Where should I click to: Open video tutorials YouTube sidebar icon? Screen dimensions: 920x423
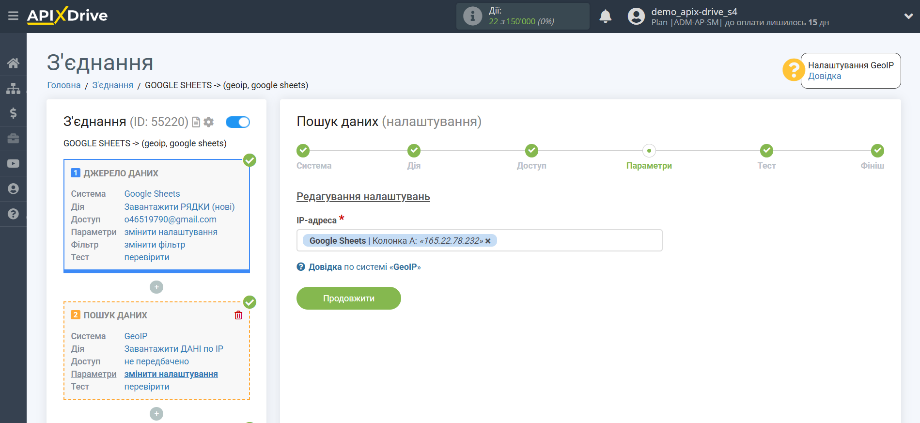pos(13,164)
